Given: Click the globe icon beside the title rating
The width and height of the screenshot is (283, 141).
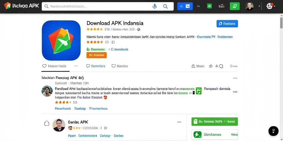Looking at the screenshot, I should click(139, 29).
